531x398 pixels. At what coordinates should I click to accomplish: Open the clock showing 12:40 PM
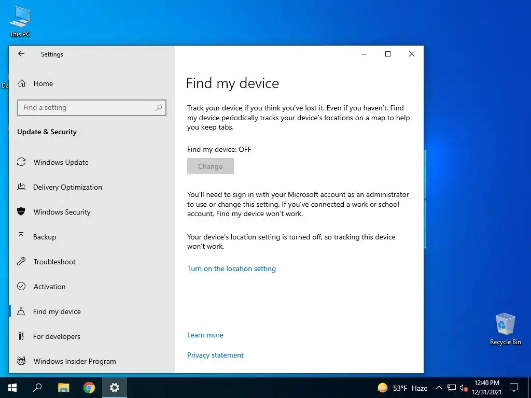point(486,388)
